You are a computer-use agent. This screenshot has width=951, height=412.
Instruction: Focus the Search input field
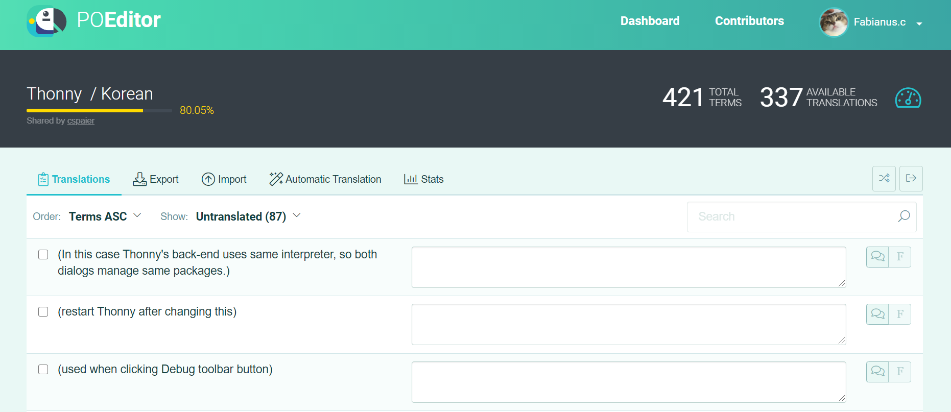(801, 217)
